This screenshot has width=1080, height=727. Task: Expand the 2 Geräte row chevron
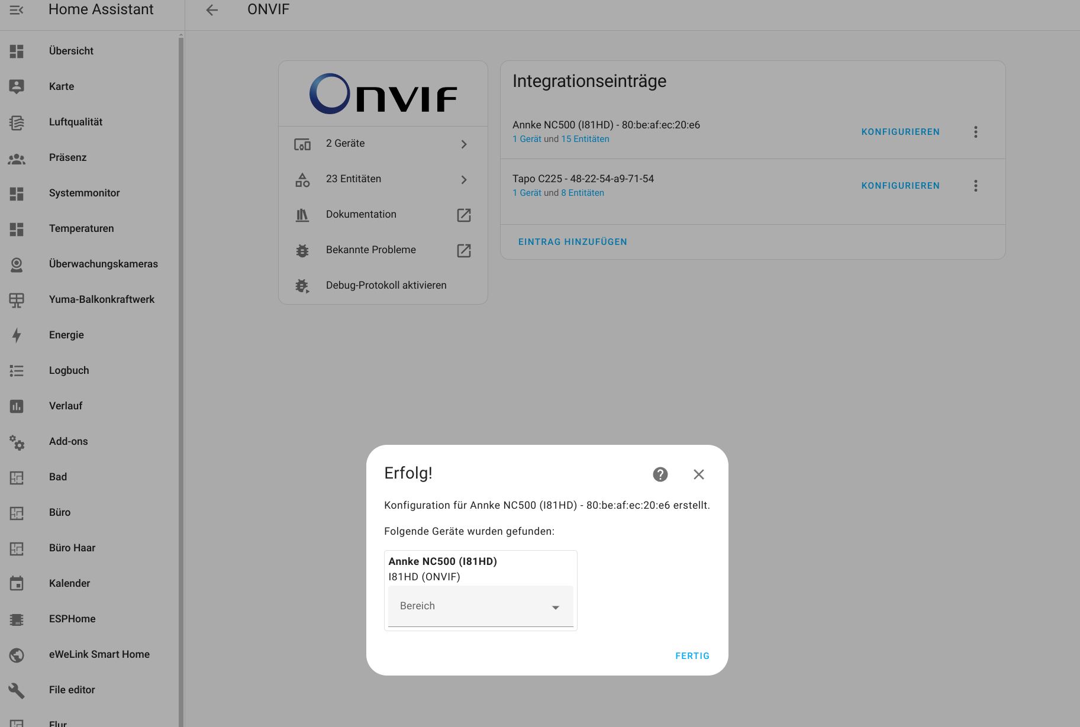point(464,144)
